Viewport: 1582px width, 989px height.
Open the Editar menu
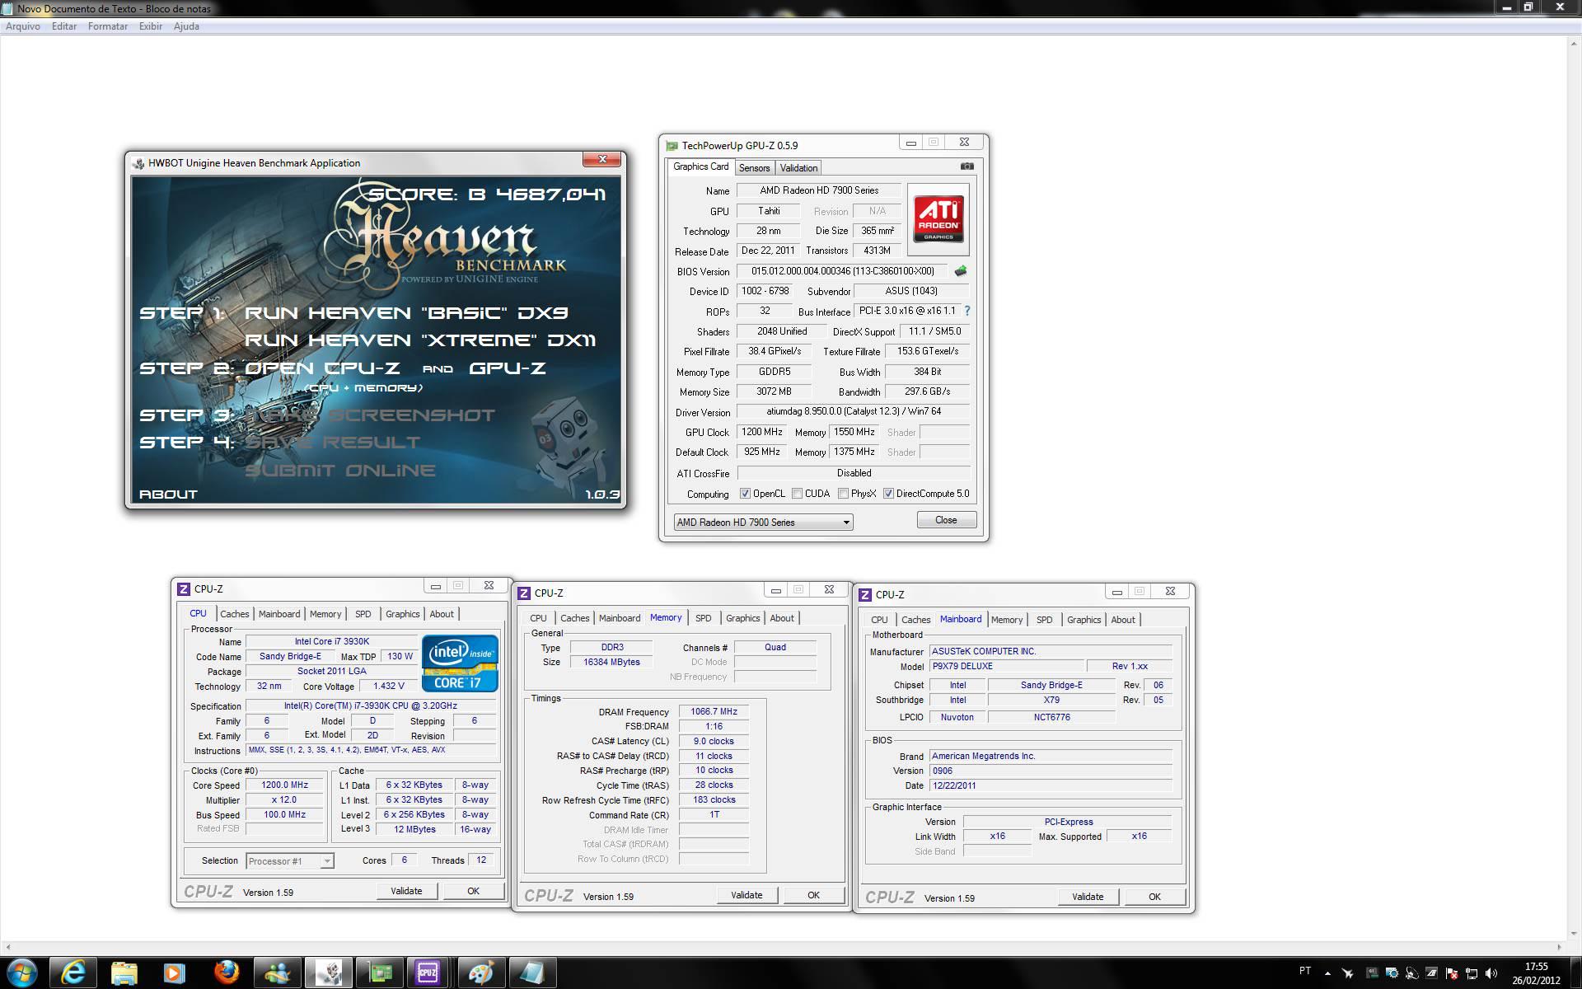64,26
